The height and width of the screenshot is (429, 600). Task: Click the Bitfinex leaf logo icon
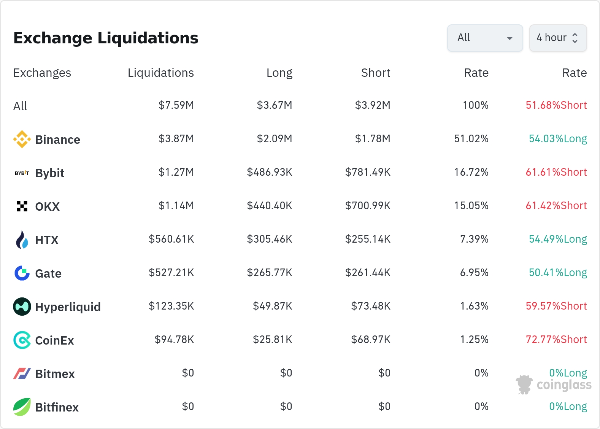[22, 407]
